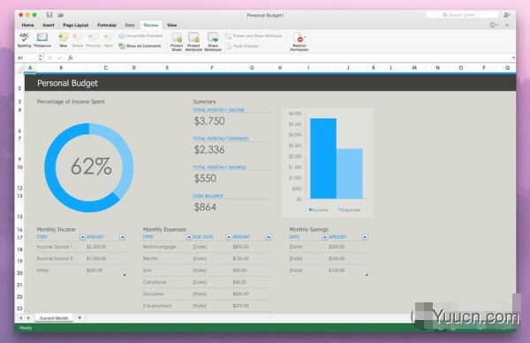Click the formula bar confirm checkmark
This screenshot has height=343, width=530.
click(60, 58)
